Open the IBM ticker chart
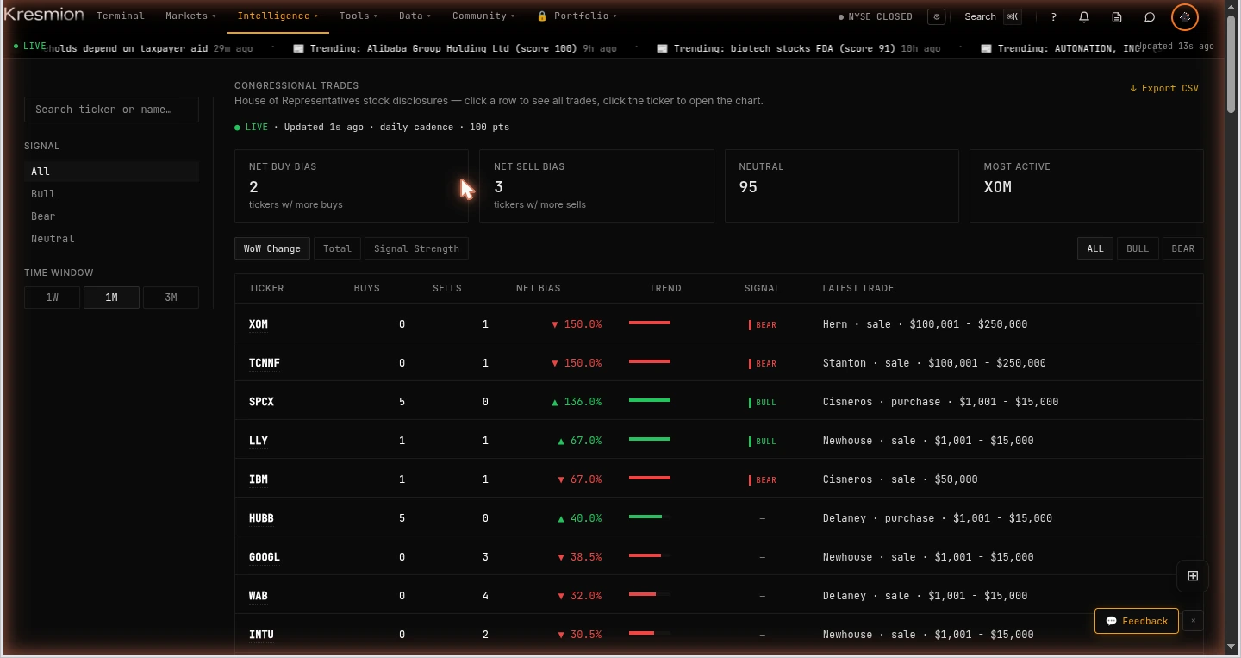This screenshot has width=1241, height=658. coord(259,479)
